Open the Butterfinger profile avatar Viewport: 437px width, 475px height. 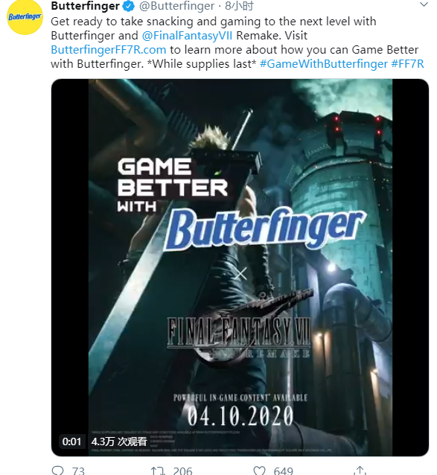click(25, 17)
